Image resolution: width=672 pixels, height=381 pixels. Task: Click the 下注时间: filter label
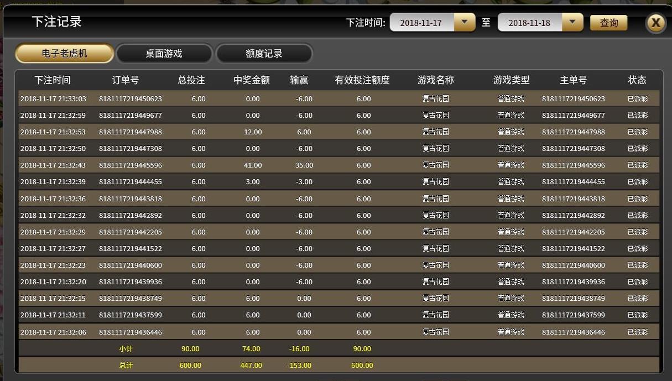point(366,23)
